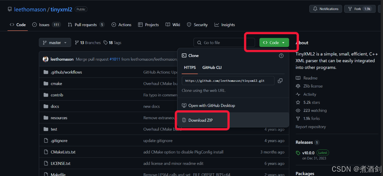Open the 1.9k forks link
The height and width of the screenshot is (176, 383).
(311, 119)
